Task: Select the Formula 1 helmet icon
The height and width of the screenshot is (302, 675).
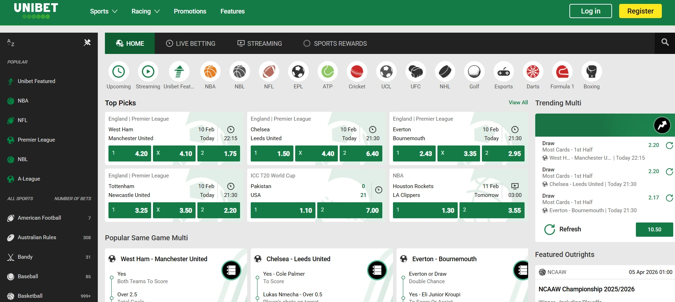Action: [x=562, y=72]
